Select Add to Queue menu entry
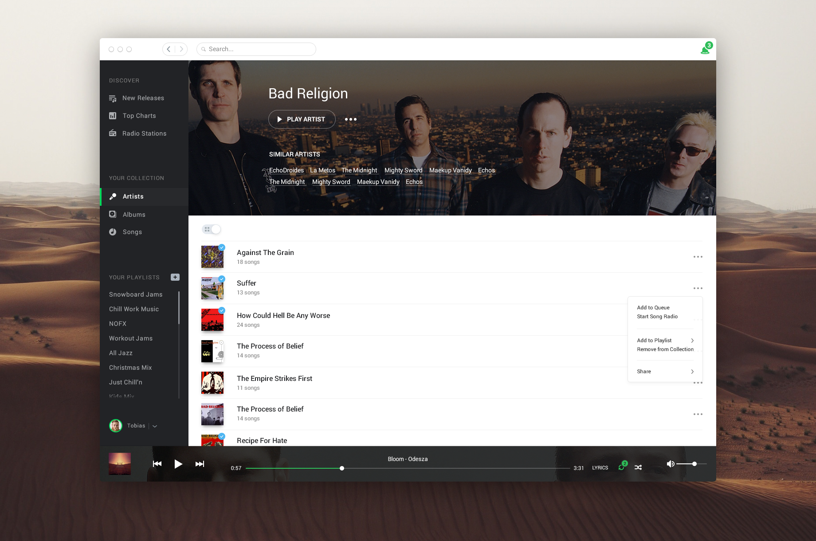This screenshot has height=541, width=816. (653, 308)
